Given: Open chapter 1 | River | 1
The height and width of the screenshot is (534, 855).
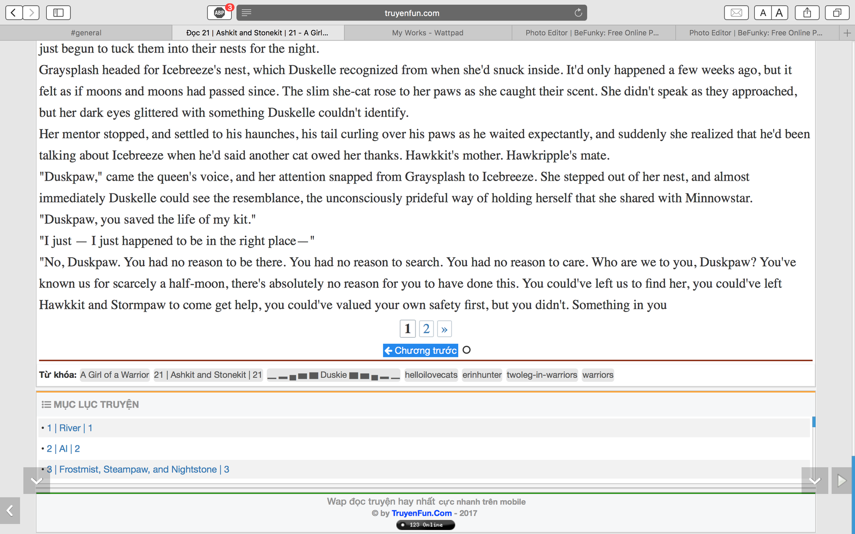Looking at the screenshot, I should [x=69, y=428].
